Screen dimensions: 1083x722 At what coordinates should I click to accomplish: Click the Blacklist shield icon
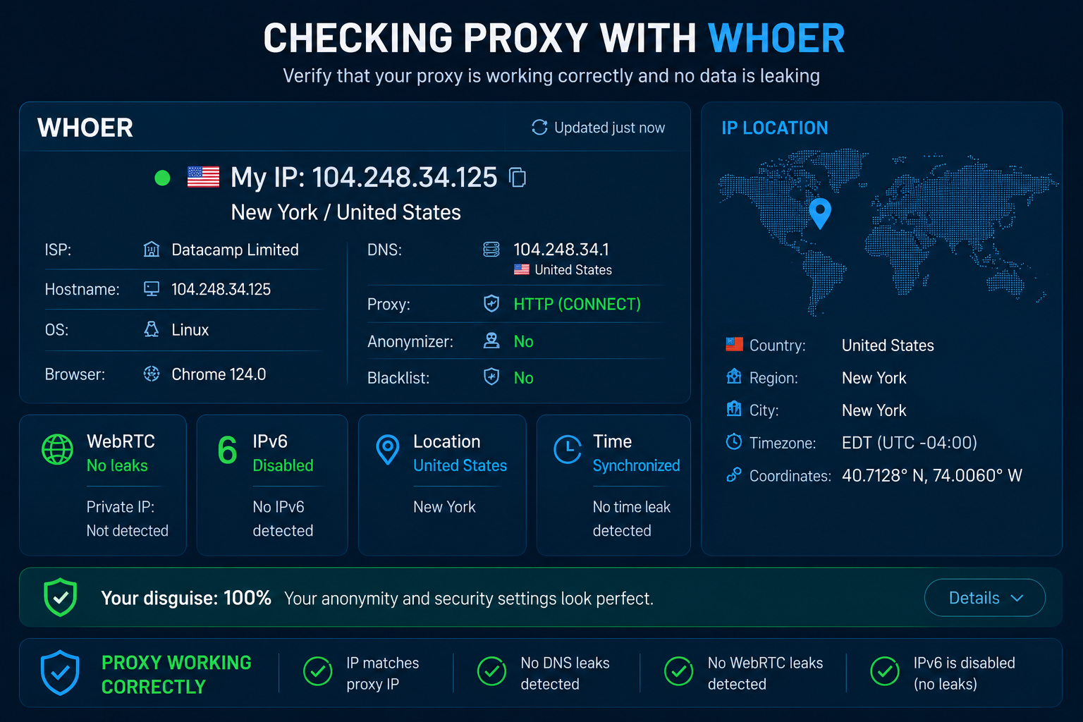pyautogui.click(x=491, y=377)
